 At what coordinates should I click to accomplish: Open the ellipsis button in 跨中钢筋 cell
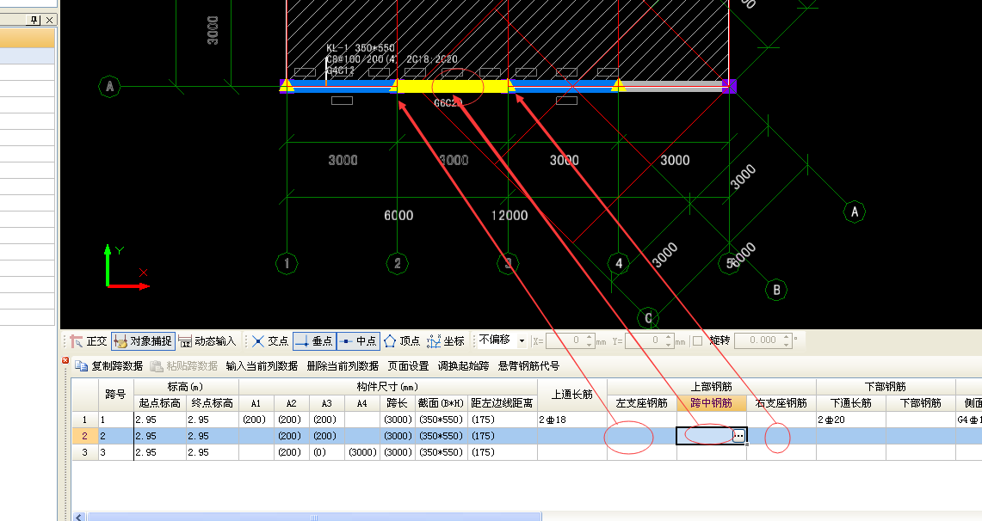click(x=739, y=436)
